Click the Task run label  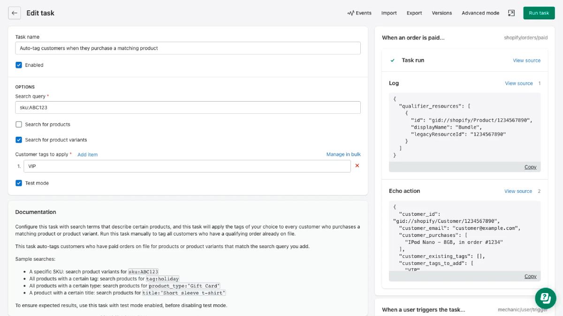413,60
